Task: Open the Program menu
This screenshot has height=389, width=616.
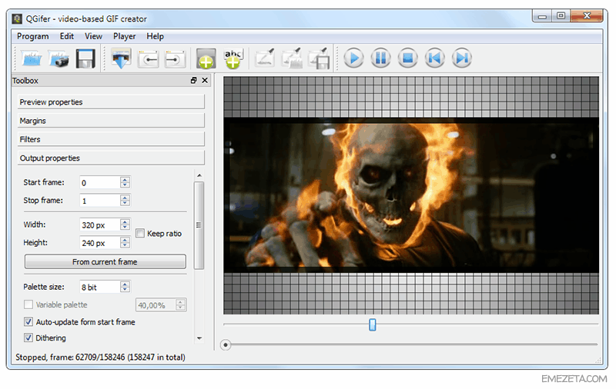Action: pos(32,36)
